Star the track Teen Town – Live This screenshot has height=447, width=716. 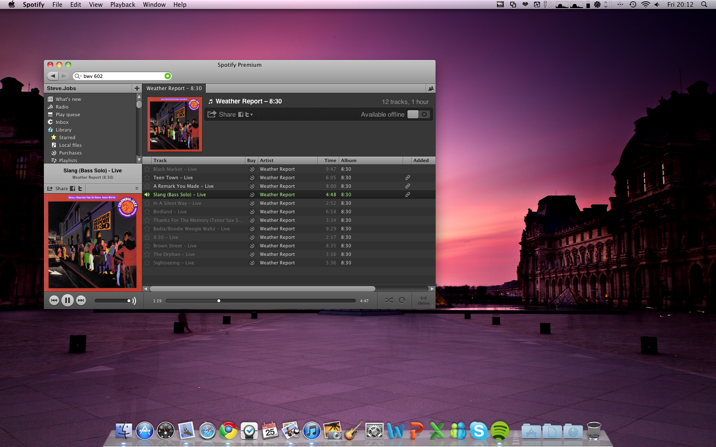147,178
